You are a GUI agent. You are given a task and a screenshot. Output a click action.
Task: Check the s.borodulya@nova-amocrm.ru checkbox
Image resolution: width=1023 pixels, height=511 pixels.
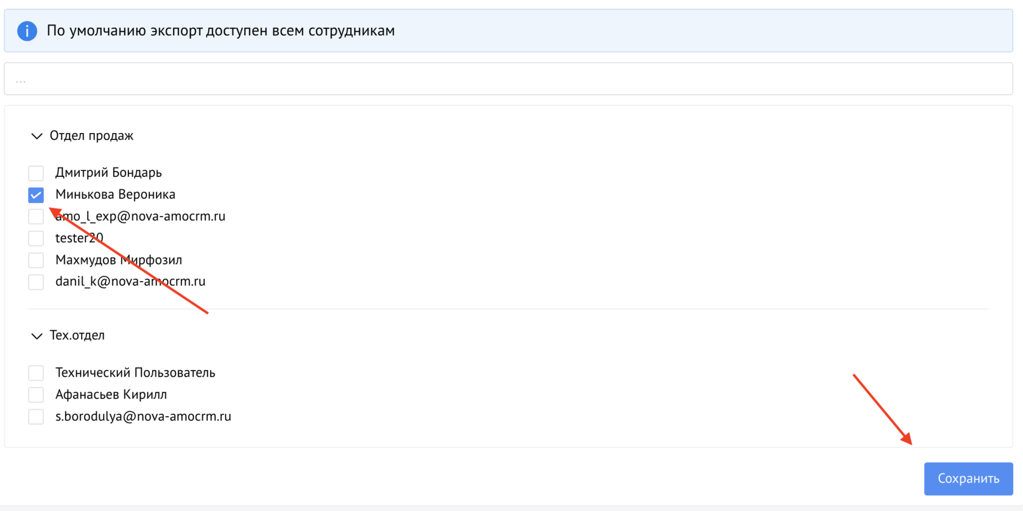click(36, 417)
